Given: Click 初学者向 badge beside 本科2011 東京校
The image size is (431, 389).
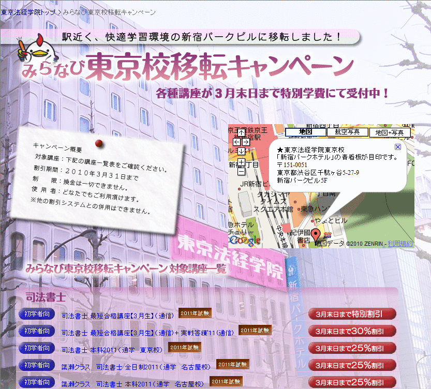Looking at the screenshot, I should click(x=37, y=348).
